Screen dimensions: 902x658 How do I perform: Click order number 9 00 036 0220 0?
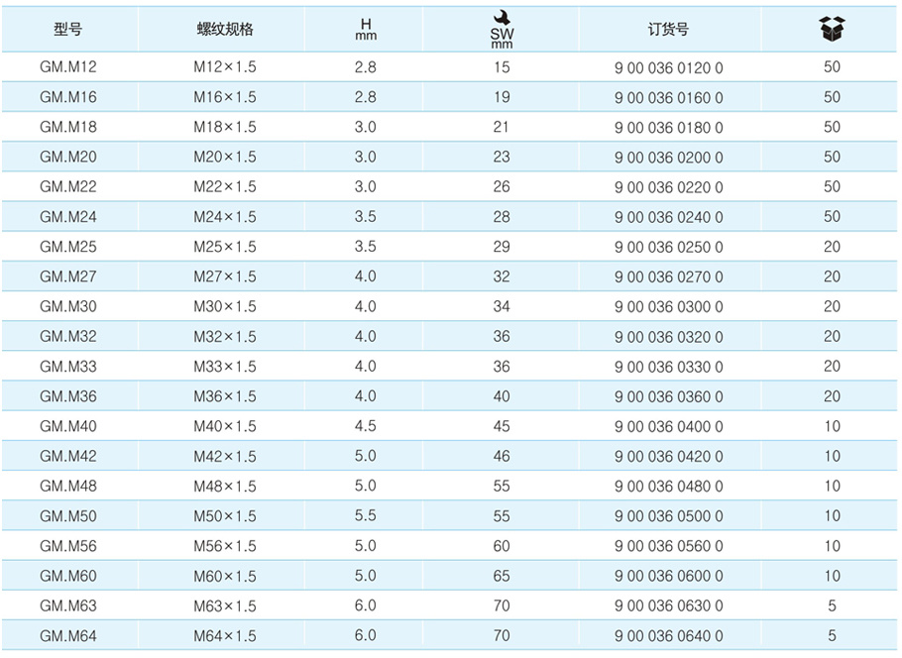pos(668,187)
